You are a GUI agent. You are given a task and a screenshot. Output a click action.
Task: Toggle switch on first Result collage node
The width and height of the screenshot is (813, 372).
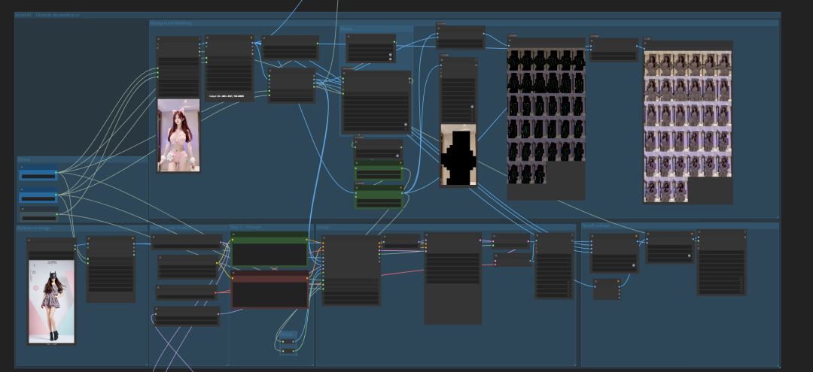click(634, 265)
